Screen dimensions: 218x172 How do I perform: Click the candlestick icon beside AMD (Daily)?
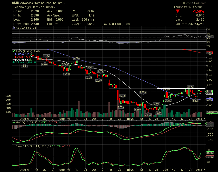pyautogui.click(x=14, y=51)
